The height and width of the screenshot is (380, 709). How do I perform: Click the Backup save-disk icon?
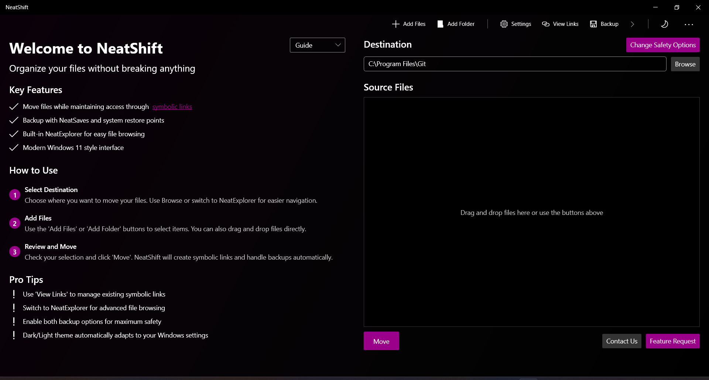point(593,24)
